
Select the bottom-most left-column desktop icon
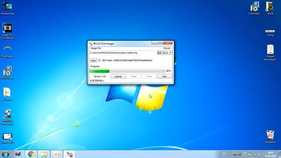[7, 139]
